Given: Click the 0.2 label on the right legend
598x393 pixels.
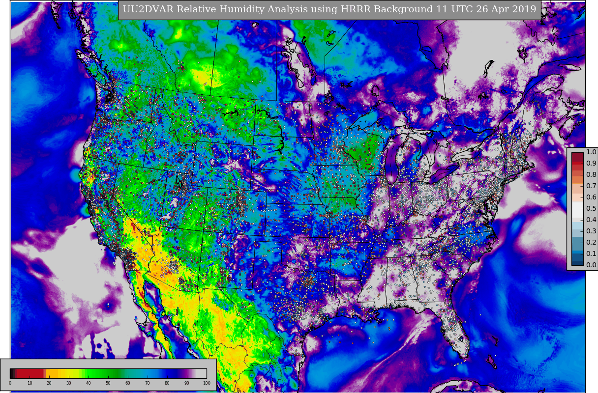Looking at the screenshot, I should (591, 242).
